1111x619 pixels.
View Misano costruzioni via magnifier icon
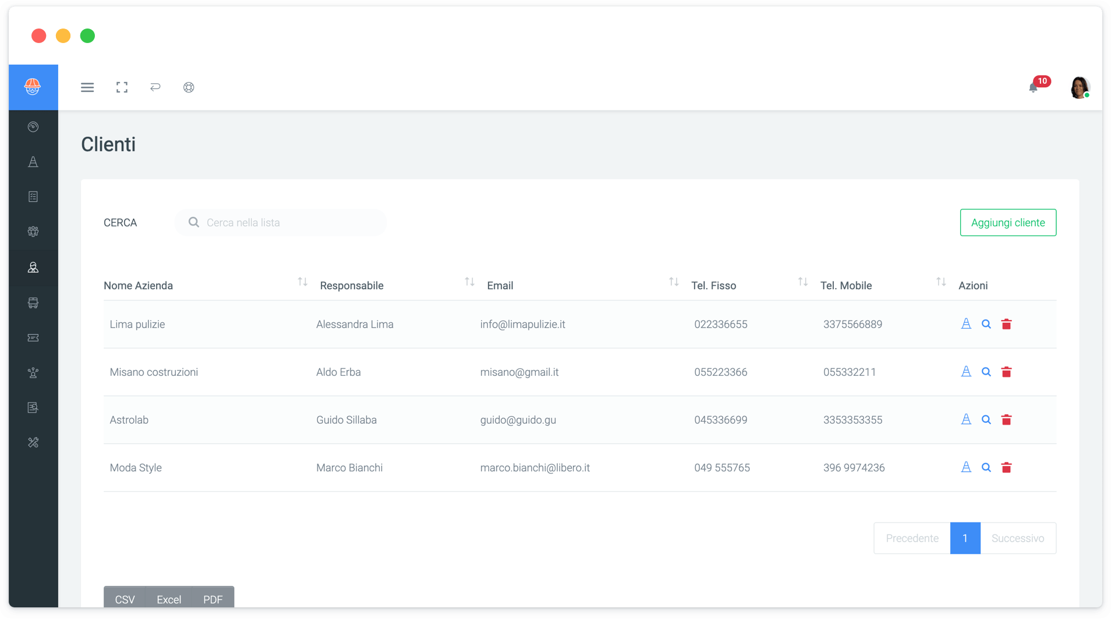(986, 372)
